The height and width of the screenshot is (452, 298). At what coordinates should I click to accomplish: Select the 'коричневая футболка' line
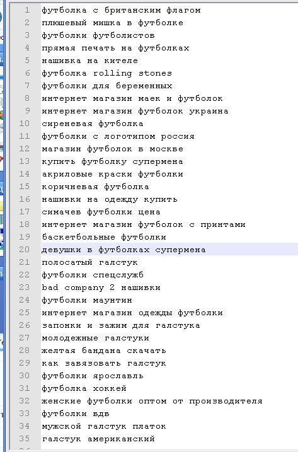pos(95,187)
